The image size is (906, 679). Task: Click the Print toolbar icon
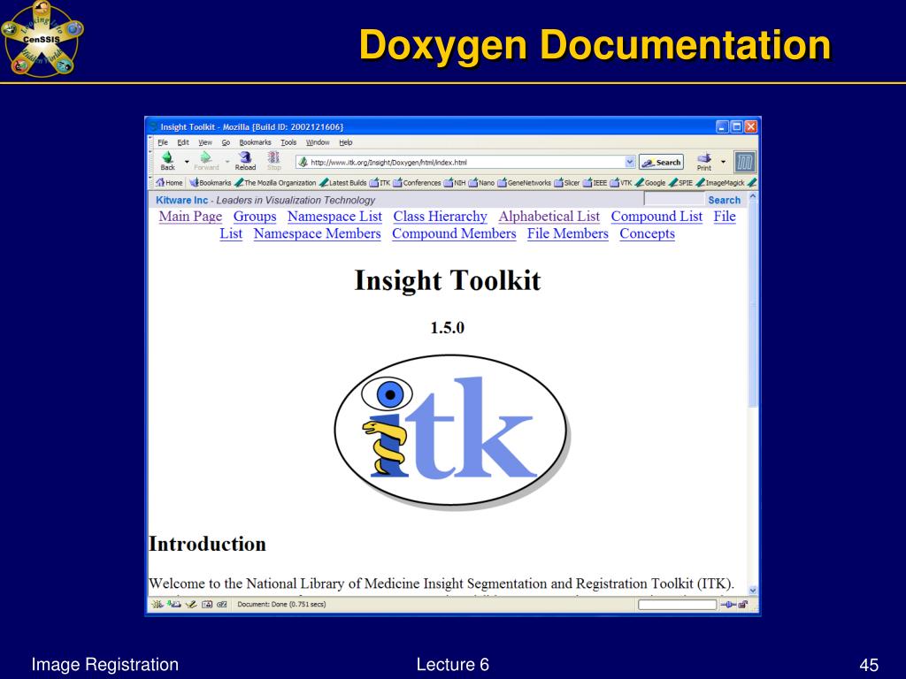(703, 162)
